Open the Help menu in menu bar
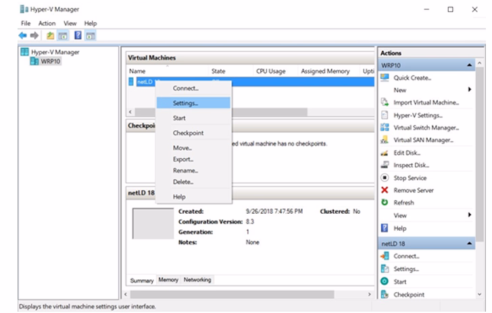 91,23
